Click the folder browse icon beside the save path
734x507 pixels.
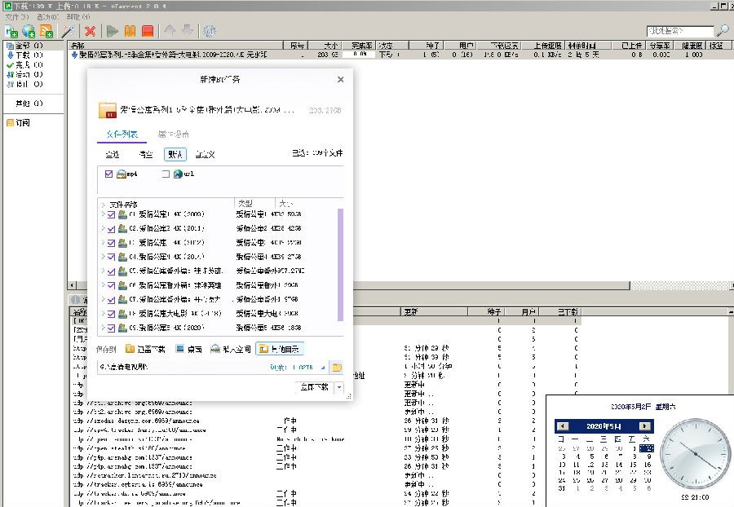point(337,368)
